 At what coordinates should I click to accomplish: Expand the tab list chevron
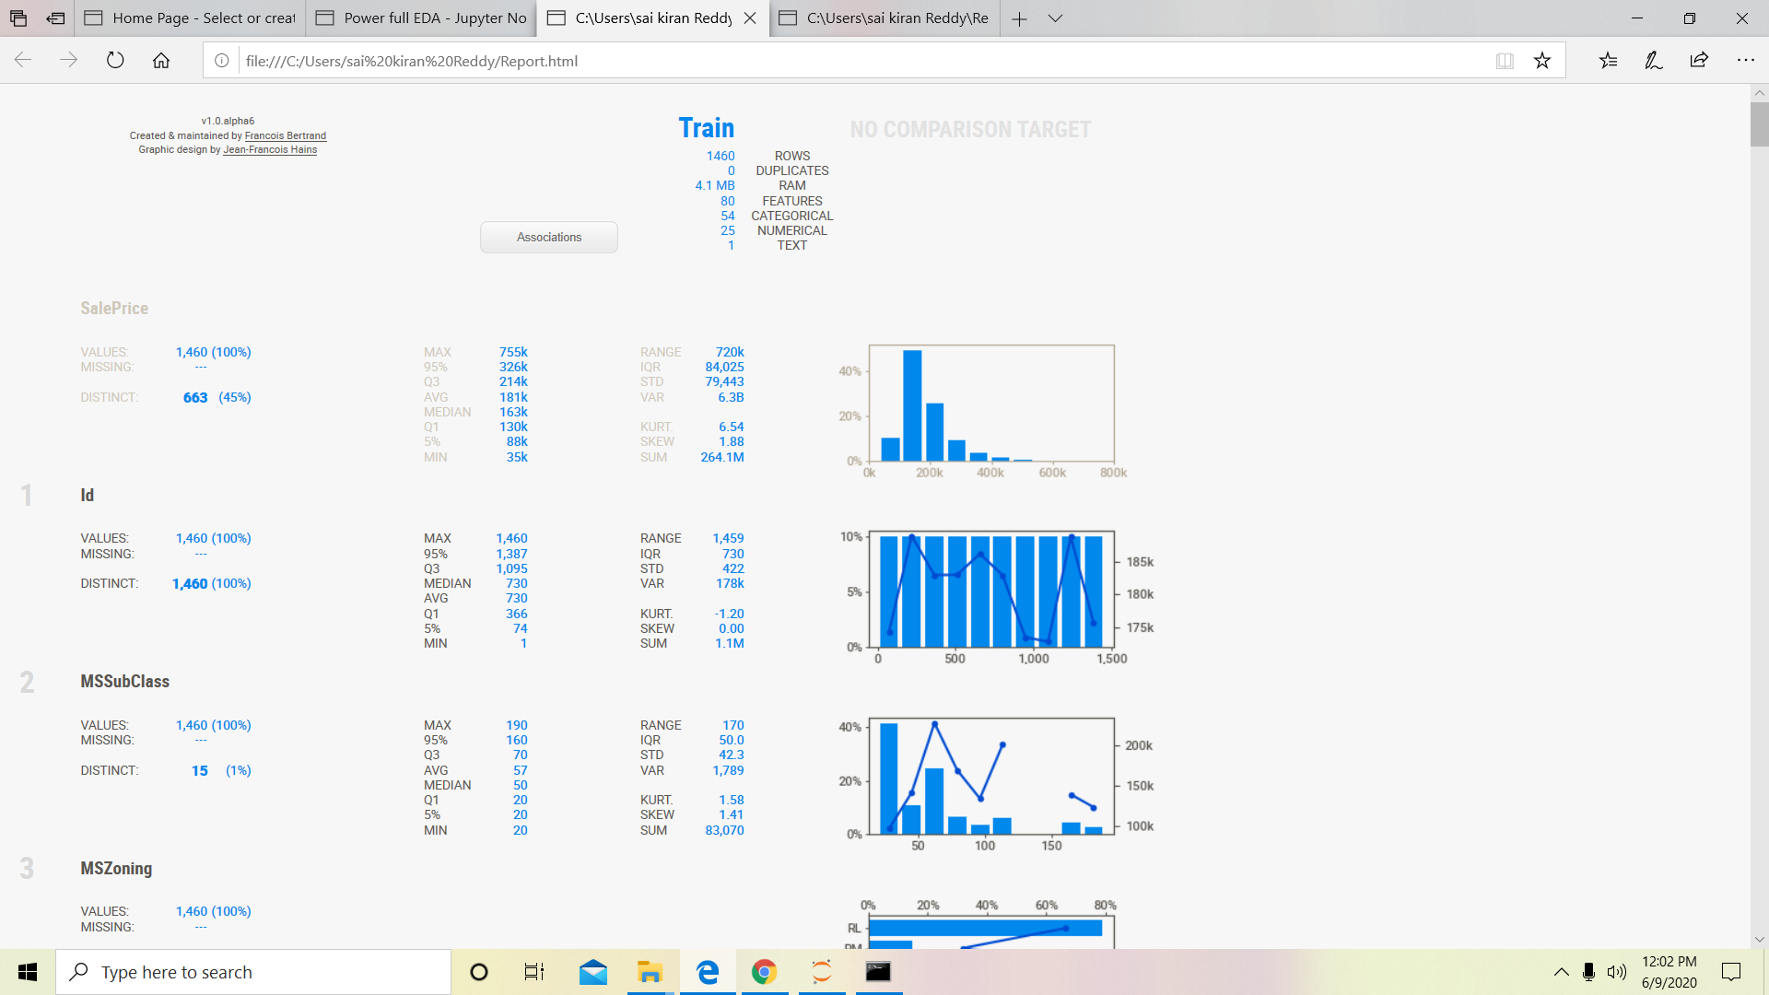tap(1056, 18)
